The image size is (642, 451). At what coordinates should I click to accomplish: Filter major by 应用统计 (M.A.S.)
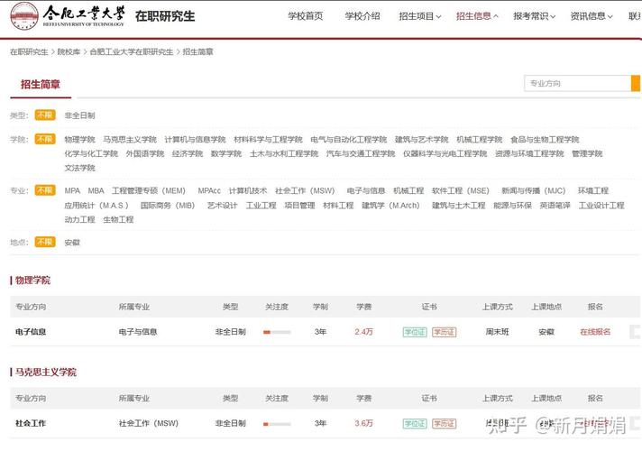click(96, 206)
